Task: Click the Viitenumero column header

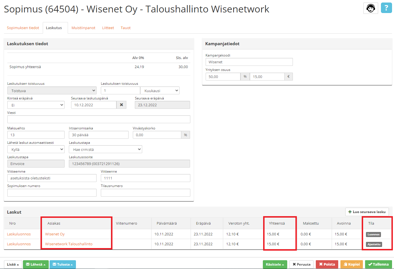Action: (x=126, y=223)
